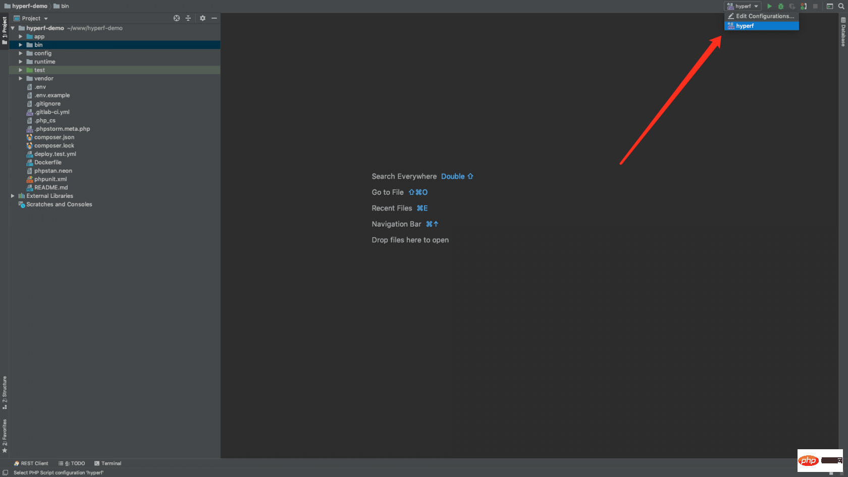Image resolution: width=848 pixels, height=477 pixels.
Task: Open the Database tool window tab
Action: click(843, 32)
